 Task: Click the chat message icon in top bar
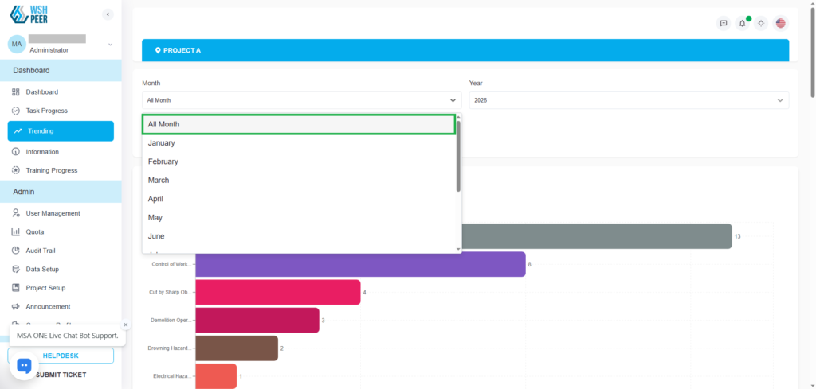pos(724,23)
